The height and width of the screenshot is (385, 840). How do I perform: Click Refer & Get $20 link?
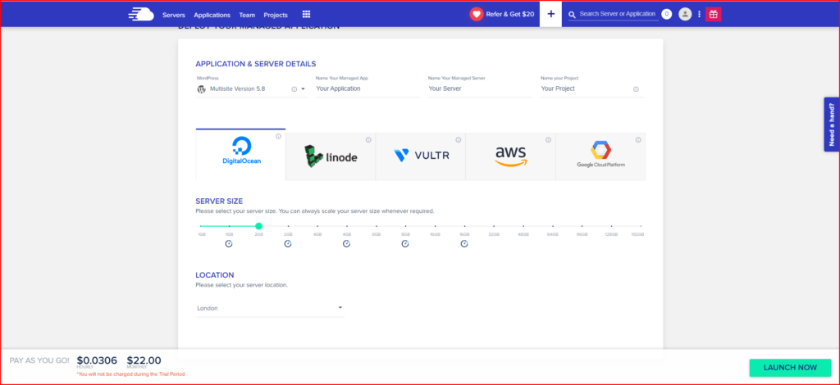[510, 15]
